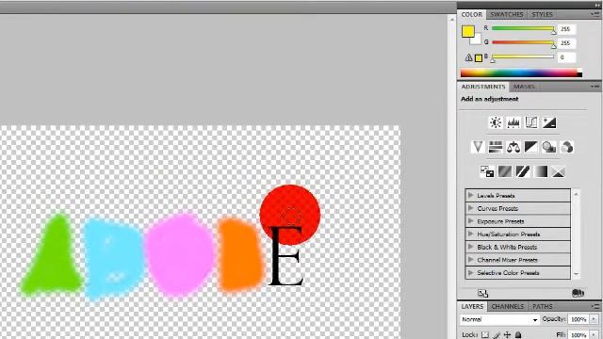Add a Channel Mixer adjustment icon
This screenshot has width=603, height=339.
click(567, 147)
